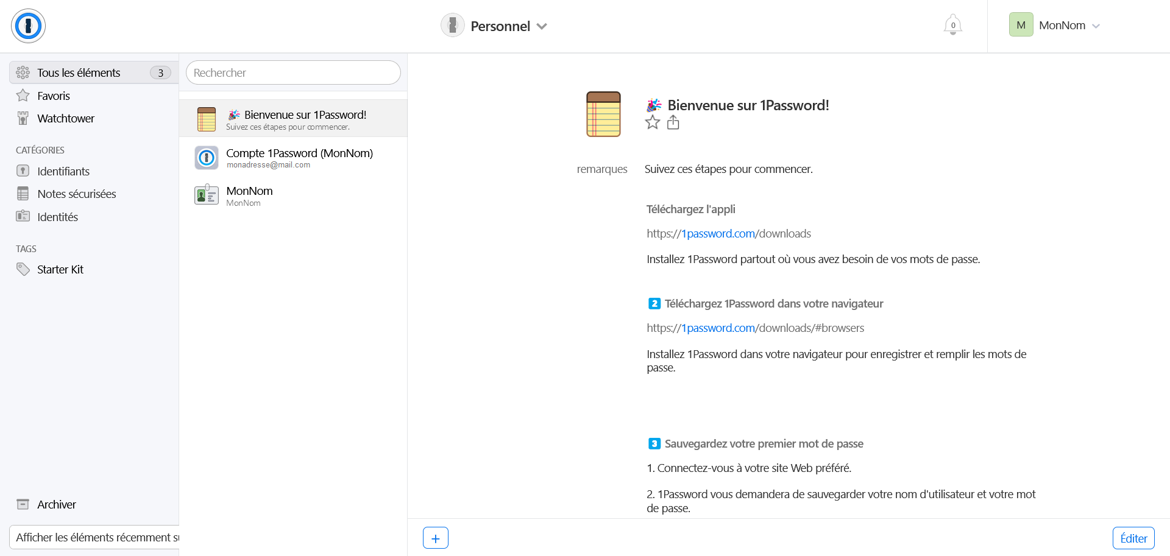Mark the welcome note as favorite
This screenshot has width=1170, height=556.
click(x=653, y=123)
